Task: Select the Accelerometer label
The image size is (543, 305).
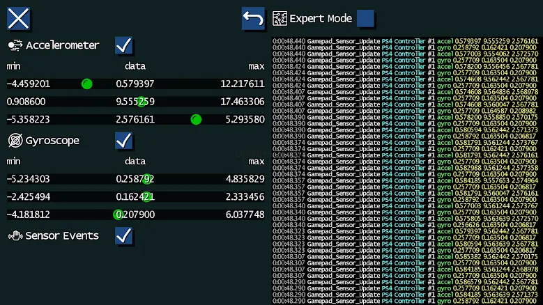Action: [63, 45]
